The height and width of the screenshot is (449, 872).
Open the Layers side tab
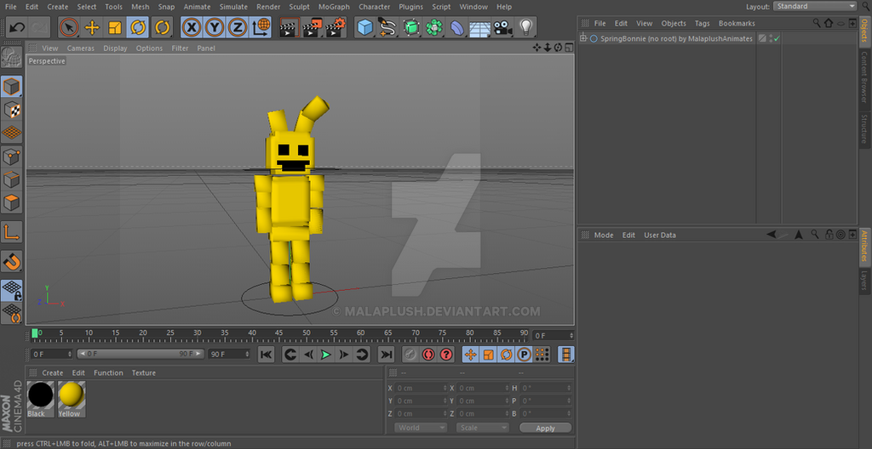(864, 281)
